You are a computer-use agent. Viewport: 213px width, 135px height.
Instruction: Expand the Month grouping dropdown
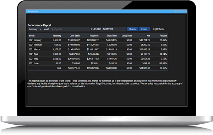pyautogui.click(x=48, y=29)
